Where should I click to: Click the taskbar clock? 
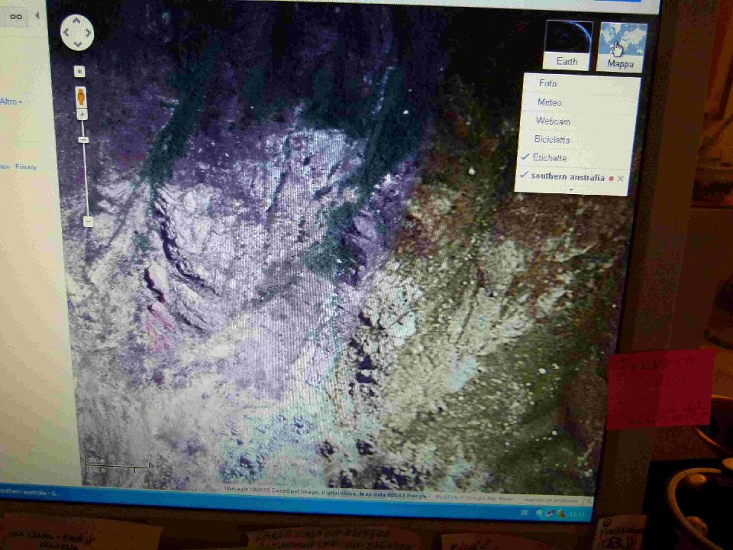coord(578,514)
